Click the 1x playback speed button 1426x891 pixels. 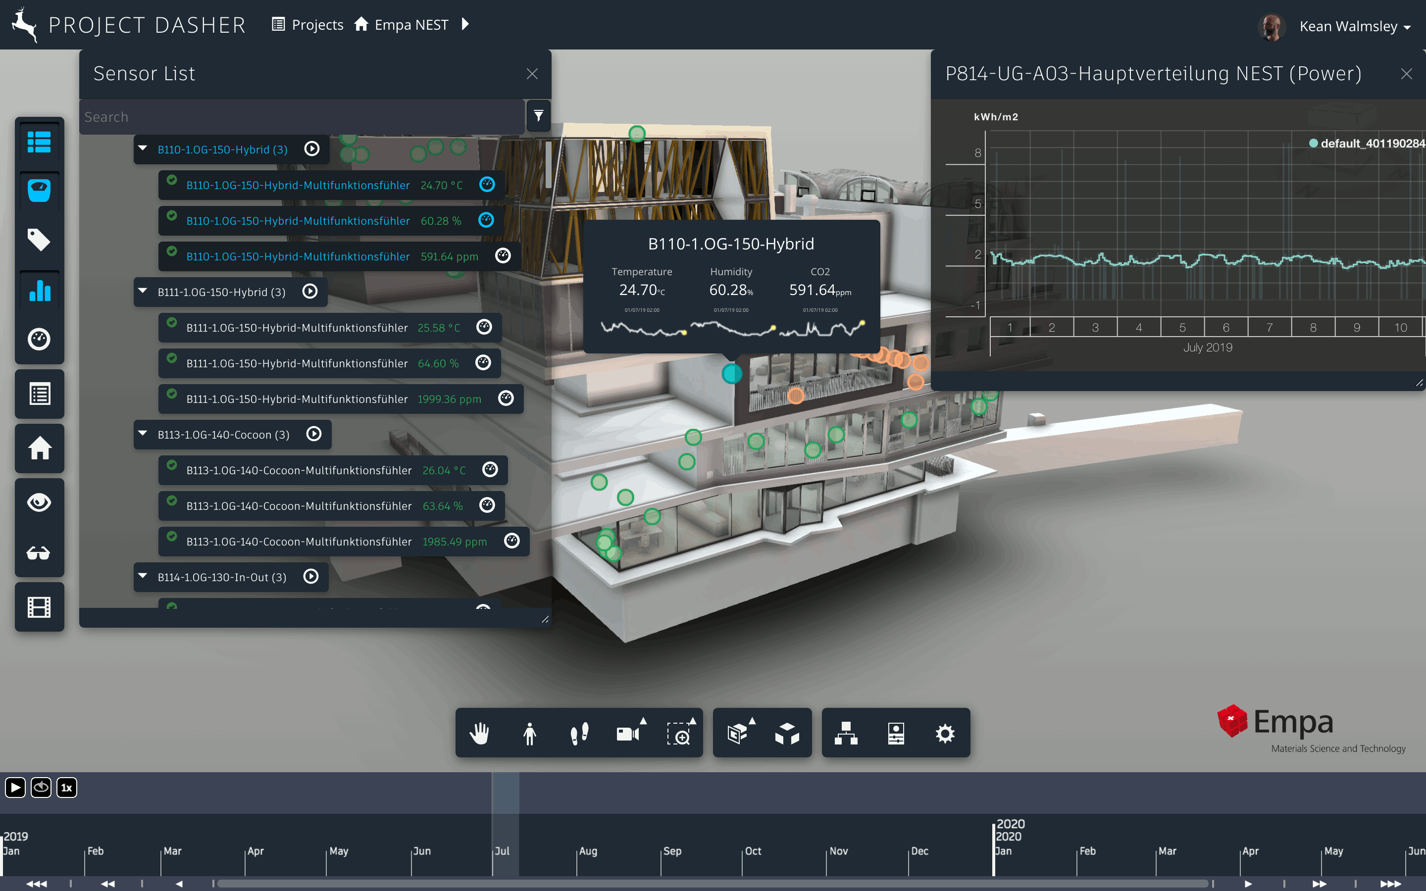(66, 787)
